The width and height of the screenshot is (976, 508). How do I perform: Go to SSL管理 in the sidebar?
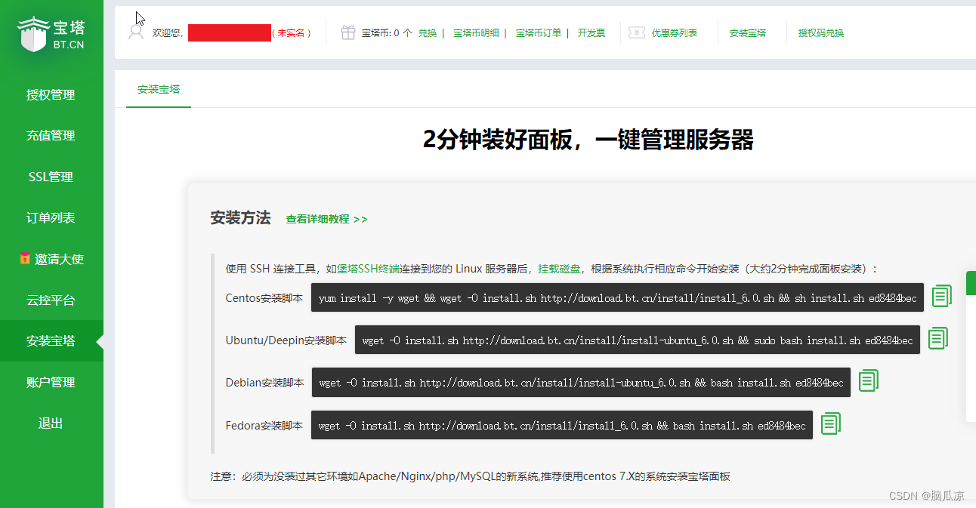click(51, 177)
